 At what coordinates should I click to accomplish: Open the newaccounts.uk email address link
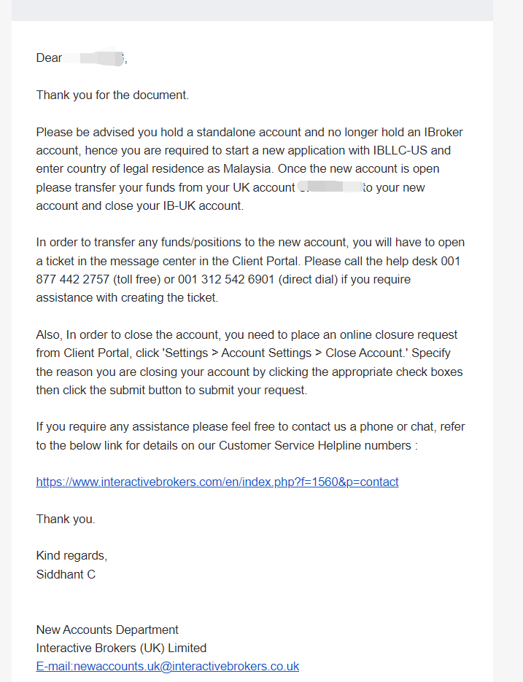click(x=168, y=667)
